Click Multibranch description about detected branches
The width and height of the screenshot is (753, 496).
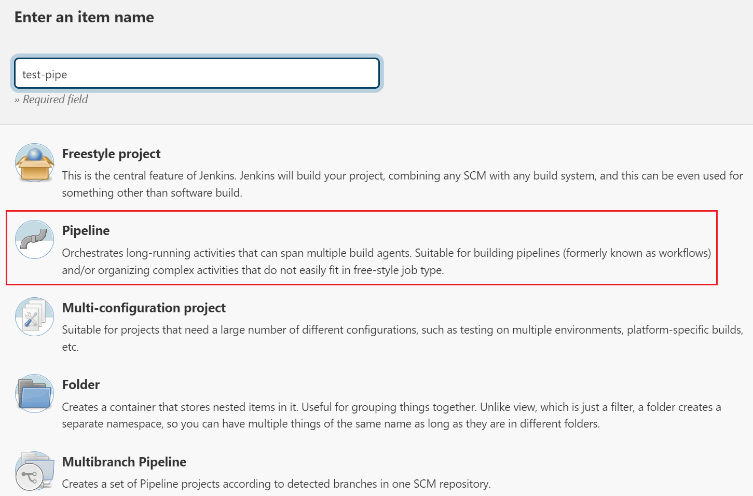coord(276,484)
